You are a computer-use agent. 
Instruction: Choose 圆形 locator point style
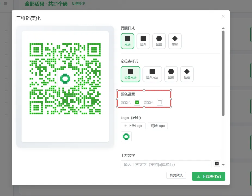[x=171, y=74]
